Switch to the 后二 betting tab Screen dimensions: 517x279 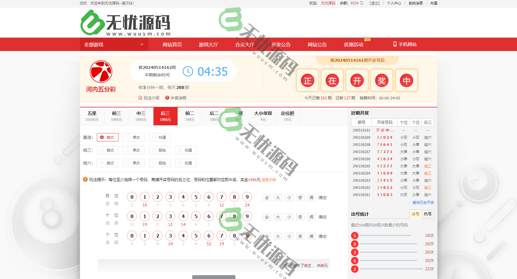(214, 116)
